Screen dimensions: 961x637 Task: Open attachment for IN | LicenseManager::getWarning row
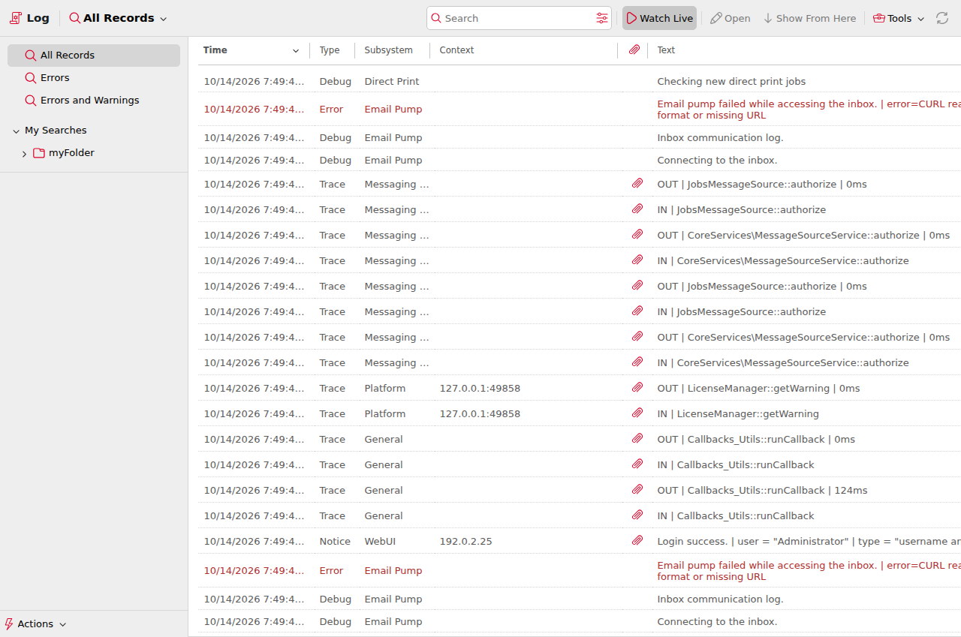pos(637,413)
